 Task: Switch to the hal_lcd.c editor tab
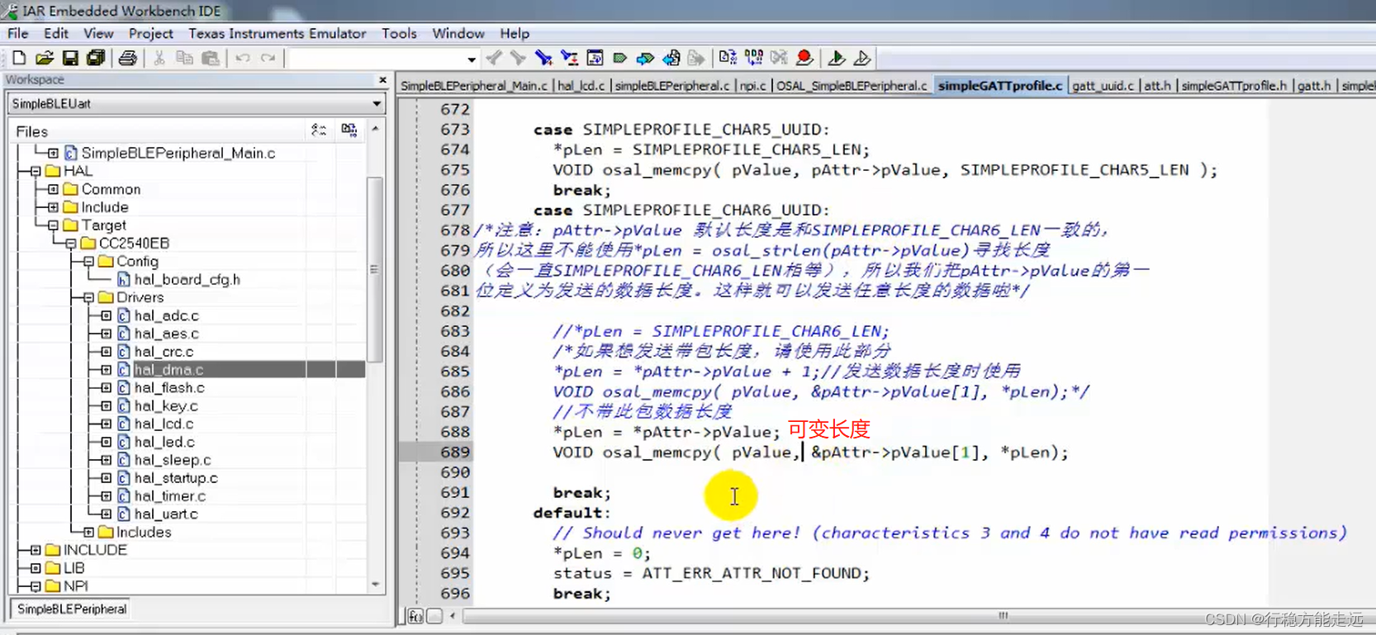581,86
